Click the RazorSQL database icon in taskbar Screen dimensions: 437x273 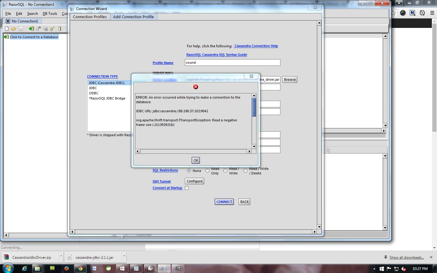(x=164, y=268)
